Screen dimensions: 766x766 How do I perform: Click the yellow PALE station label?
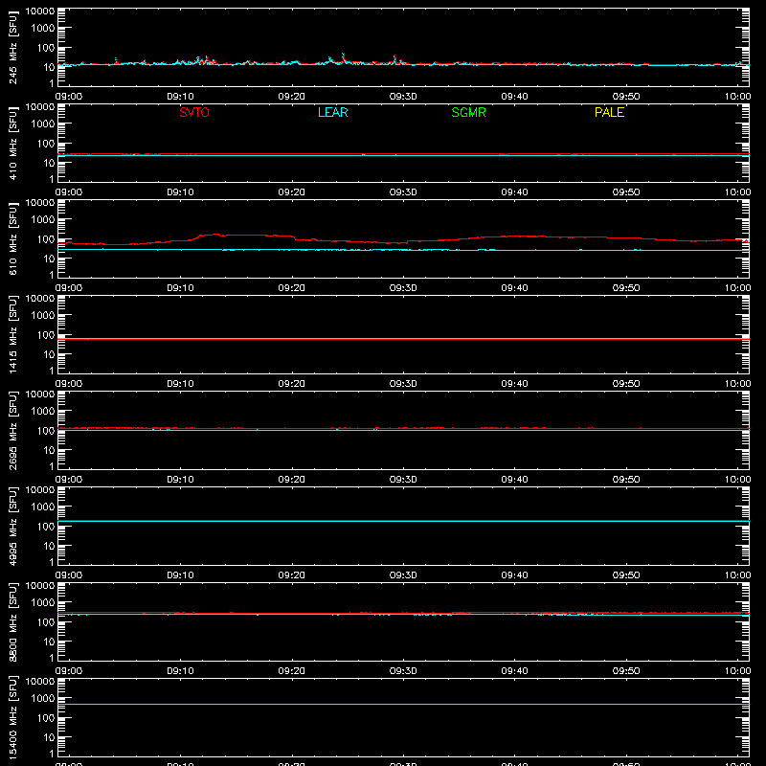609,112
